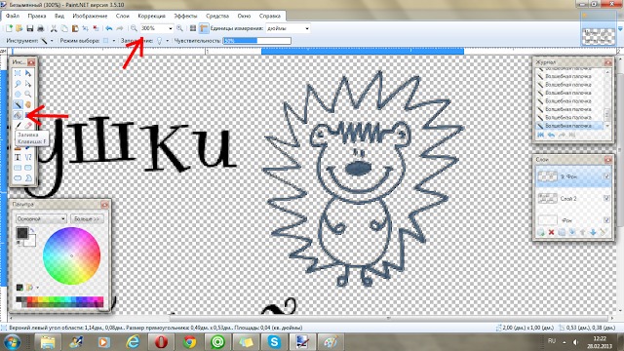
Task: Select the Text tool in toolbox
Action: tap(18, 157)
